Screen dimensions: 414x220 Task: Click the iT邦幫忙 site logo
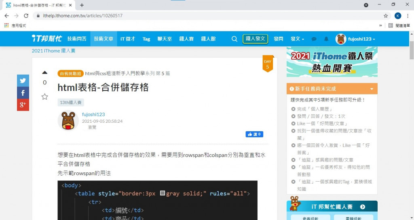pyautogui.click(x=47, y=39)
